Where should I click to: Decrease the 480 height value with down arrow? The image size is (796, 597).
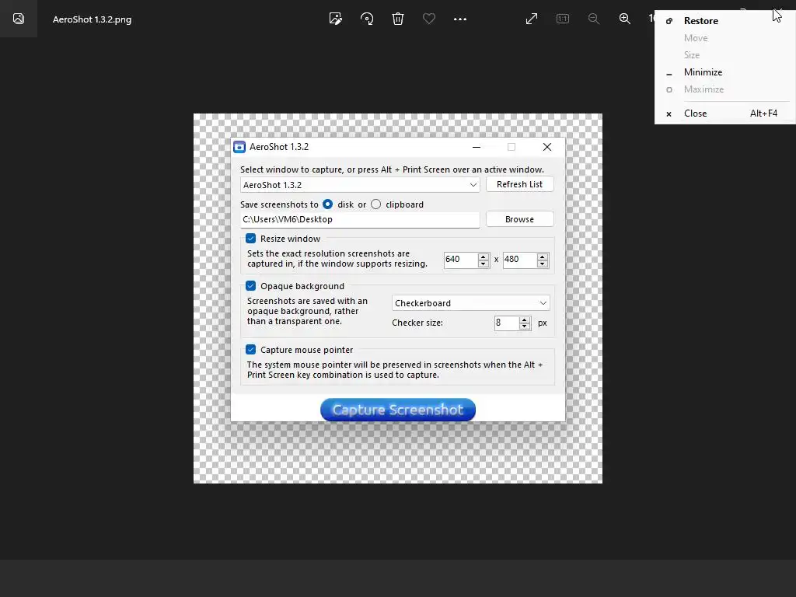(542, 264)
